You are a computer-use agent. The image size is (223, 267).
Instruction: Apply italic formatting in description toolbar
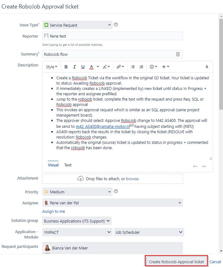coord(74,67)
